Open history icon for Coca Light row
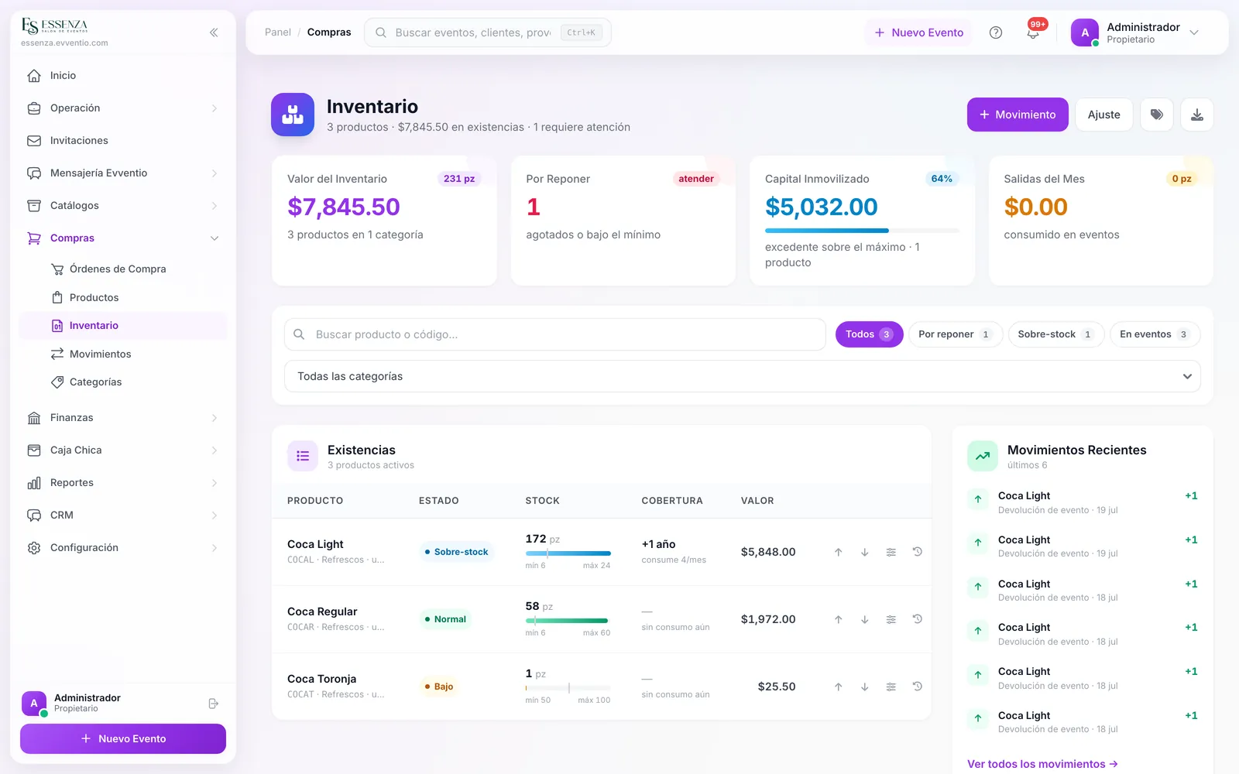1239x774 pixels. tap(918, 552)
